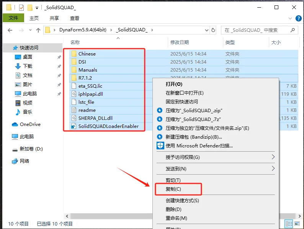Click the R7.1.2 folder icon
This screenshot has height=229, width=304.
[74, 78]
